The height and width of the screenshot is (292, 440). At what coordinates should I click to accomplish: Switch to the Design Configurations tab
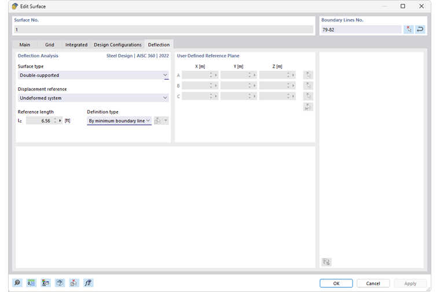pyautogui.click(x=118, y=45)
